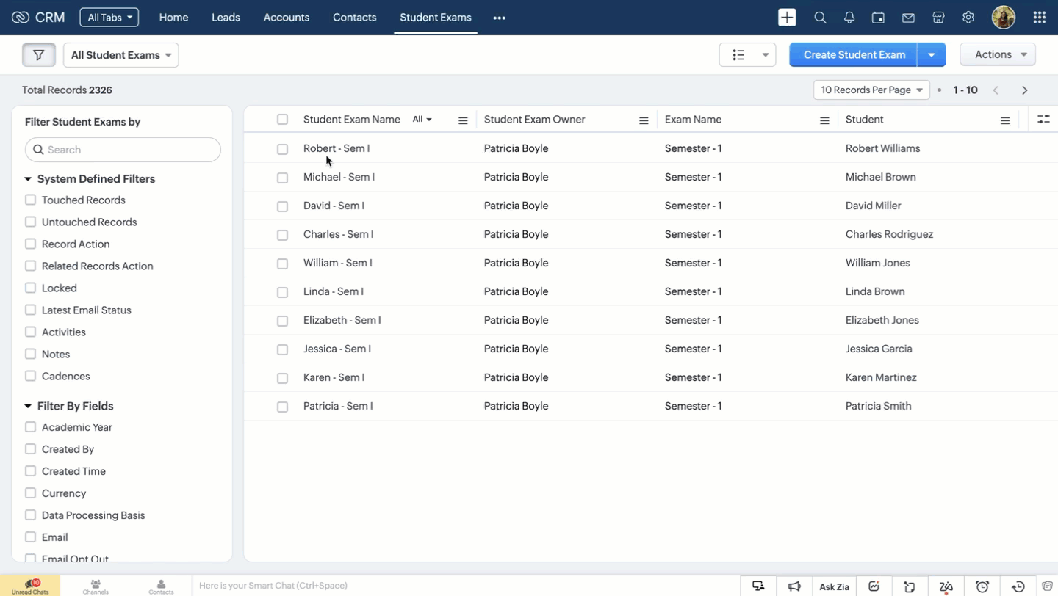This screenshot has width=1058, height=596.
Task: Open the All alphabet filter dropdown
Action: click(422, 120)
